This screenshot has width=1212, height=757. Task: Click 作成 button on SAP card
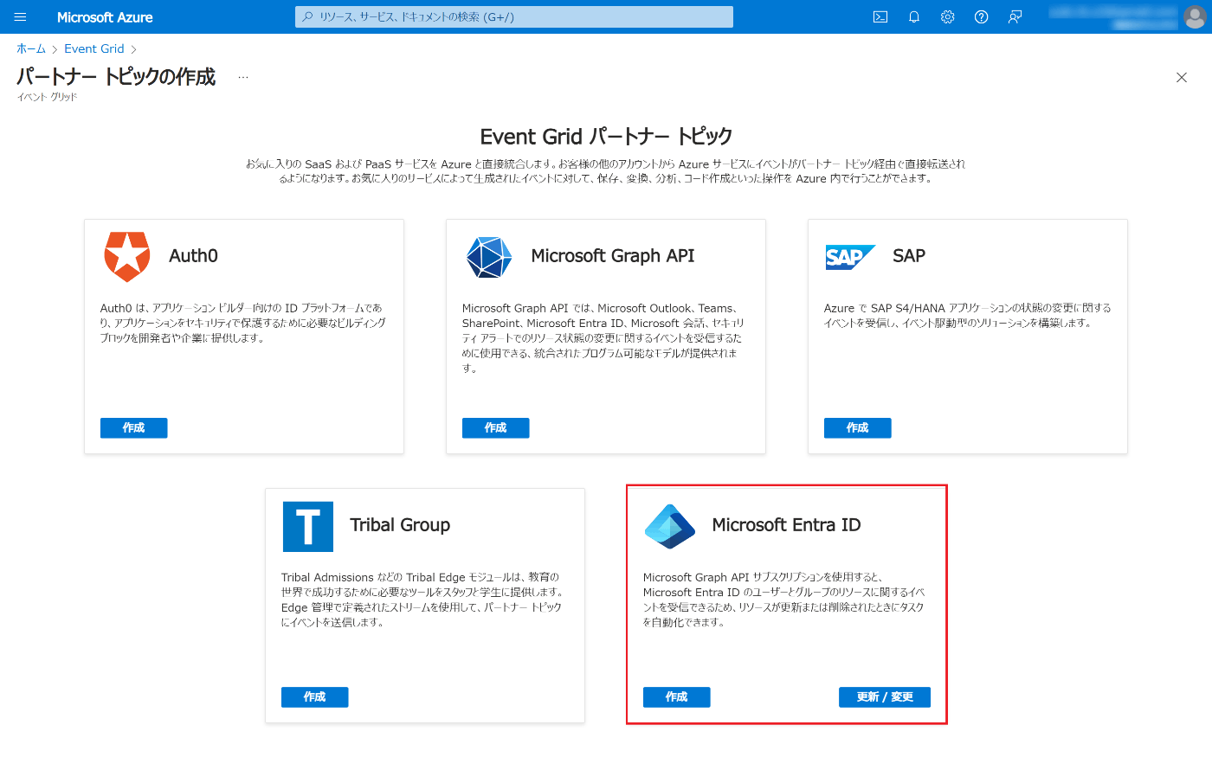857,427
